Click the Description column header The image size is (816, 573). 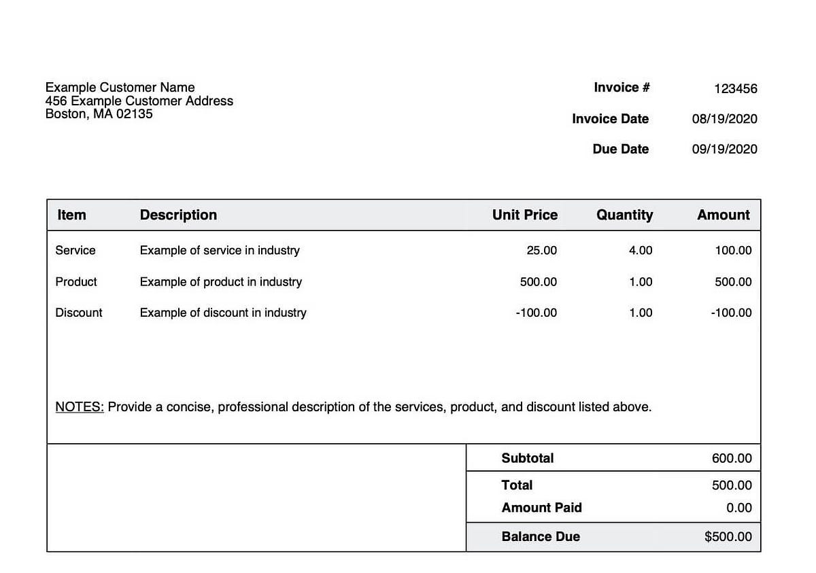[x=178, y=215]
